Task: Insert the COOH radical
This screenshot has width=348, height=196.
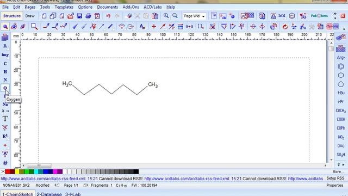Action: (341, 119)
